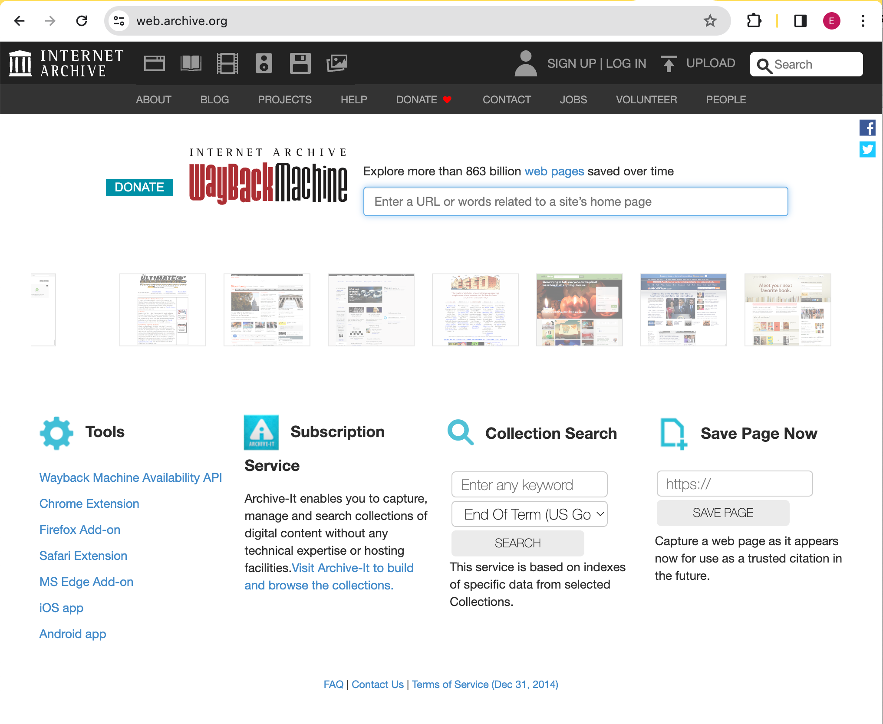Open the Texts book icon
This screenshot has width=883, height=724.
coord(191,64)
